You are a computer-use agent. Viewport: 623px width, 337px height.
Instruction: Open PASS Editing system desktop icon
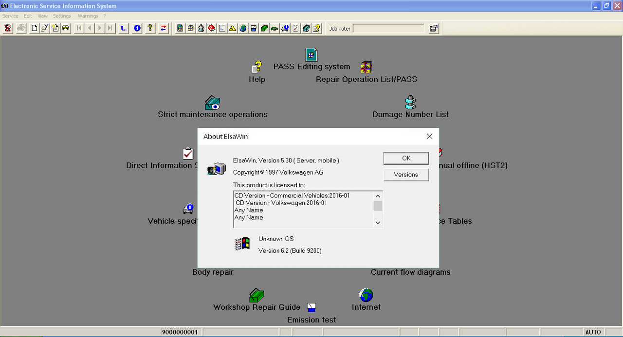[311, 54]
